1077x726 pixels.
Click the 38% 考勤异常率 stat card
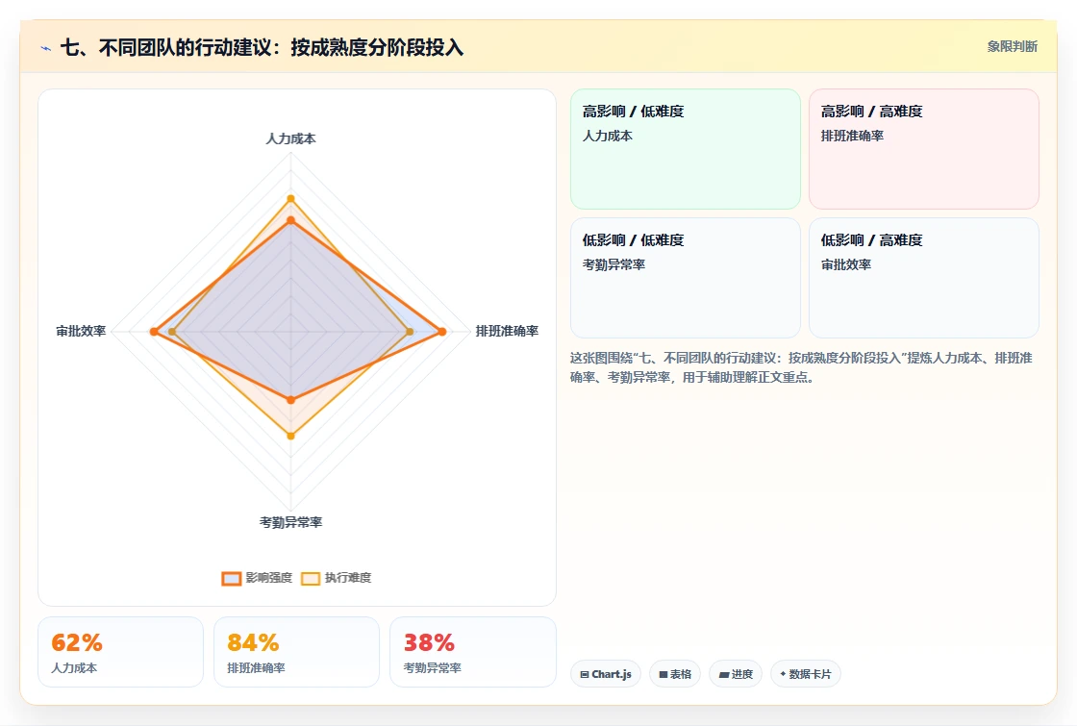[472, 652]
